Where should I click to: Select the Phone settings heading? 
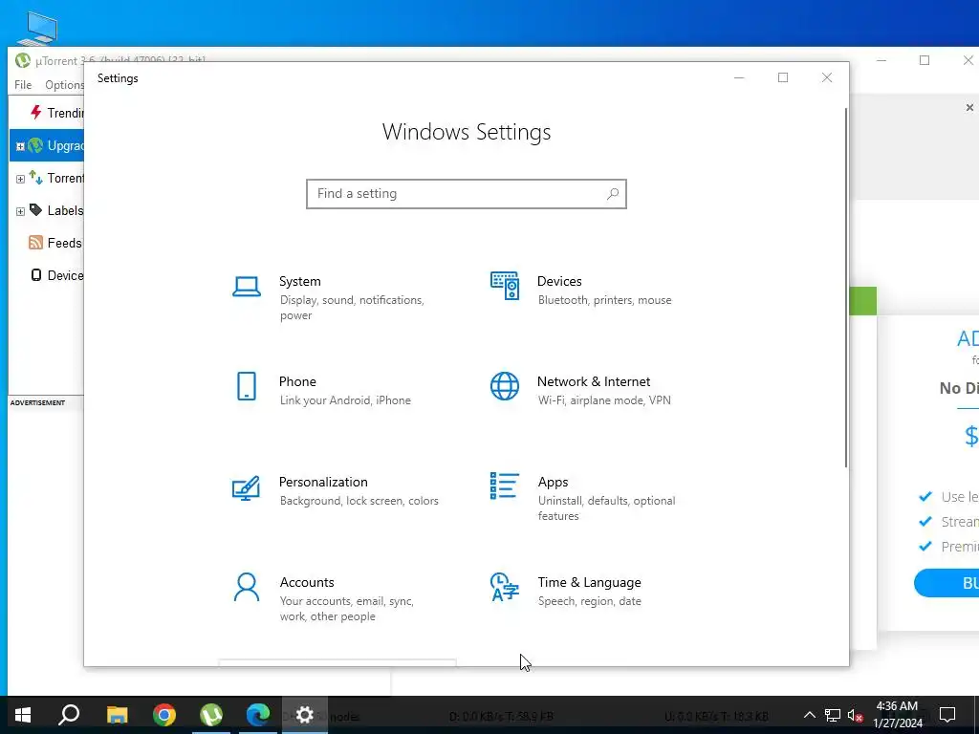(297, 381)
